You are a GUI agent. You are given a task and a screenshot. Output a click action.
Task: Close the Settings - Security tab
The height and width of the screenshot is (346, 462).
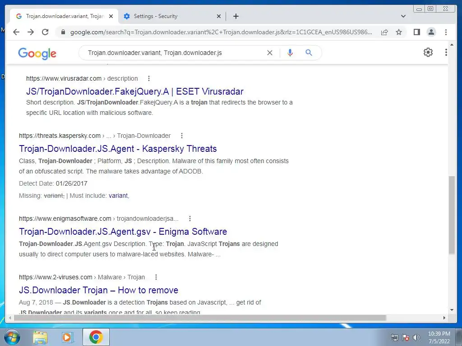219,16
